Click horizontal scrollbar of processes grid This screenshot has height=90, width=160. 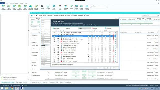[86, 79]
